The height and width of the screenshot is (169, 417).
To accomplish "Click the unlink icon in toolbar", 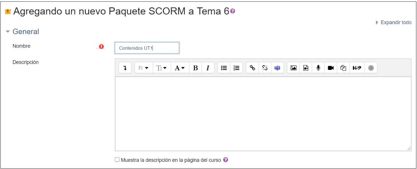I will 265,68.
